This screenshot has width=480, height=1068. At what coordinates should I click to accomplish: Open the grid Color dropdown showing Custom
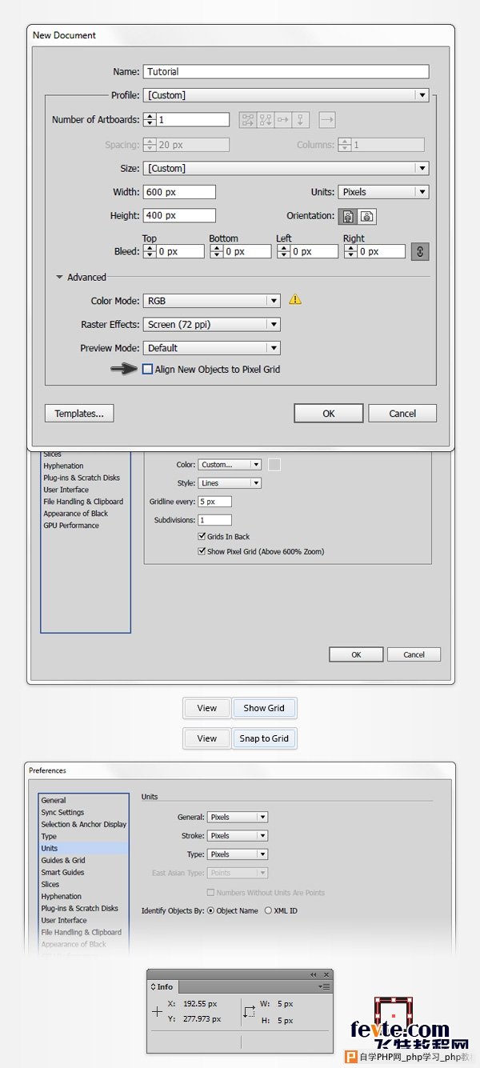(x=230, y=465)
